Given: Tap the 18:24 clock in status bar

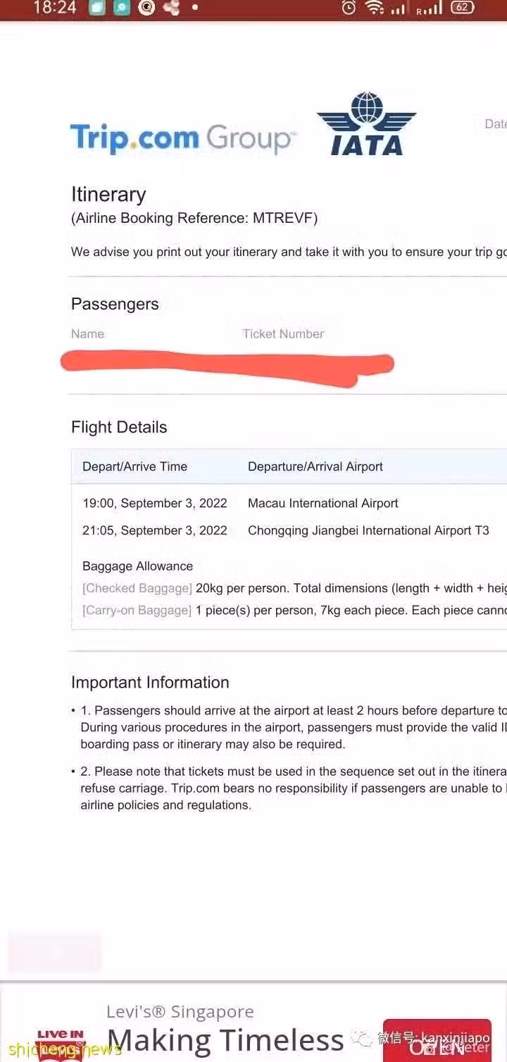Looking at the screenshot, I should pos(54,8).
